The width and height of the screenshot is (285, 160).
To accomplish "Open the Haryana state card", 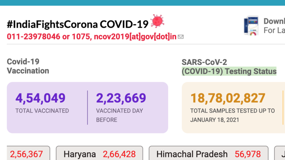I will (x=99, y=154).
